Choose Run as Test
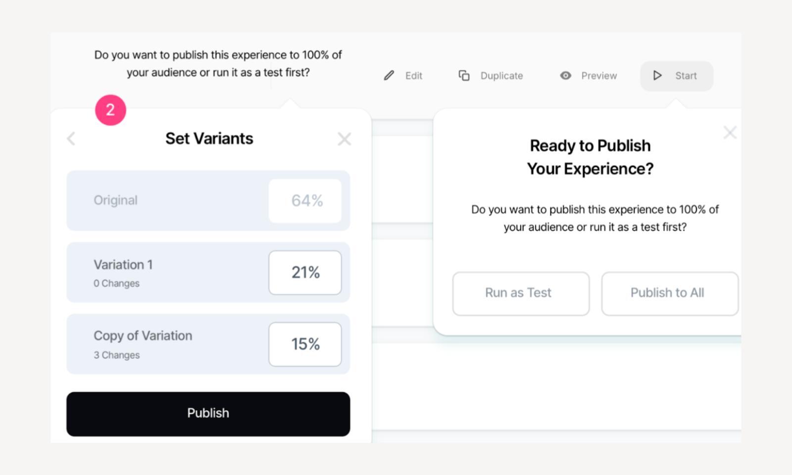The image size is (792, 475). [520, 293]
